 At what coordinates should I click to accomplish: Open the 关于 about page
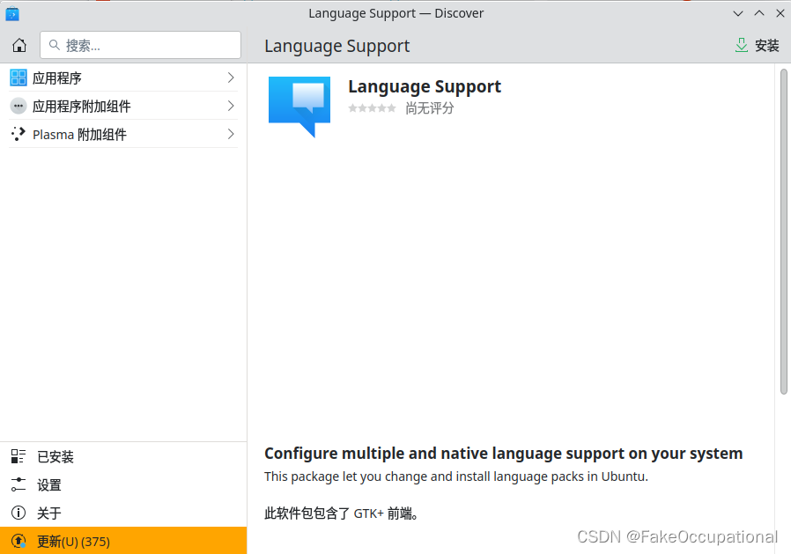pyautogui.click(x=123, y=513)
